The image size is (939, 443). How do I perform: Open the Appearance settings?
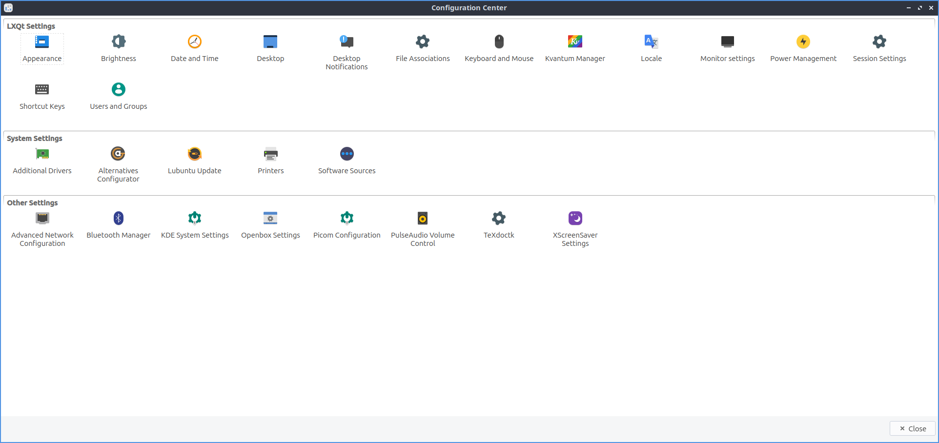pos(42,42)
